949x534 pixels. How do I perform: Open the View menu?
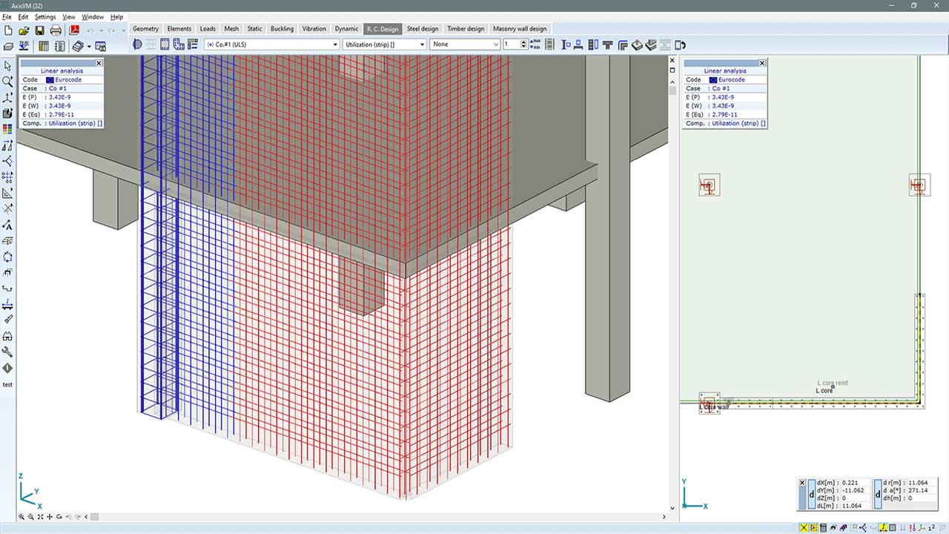click(69, 16)
